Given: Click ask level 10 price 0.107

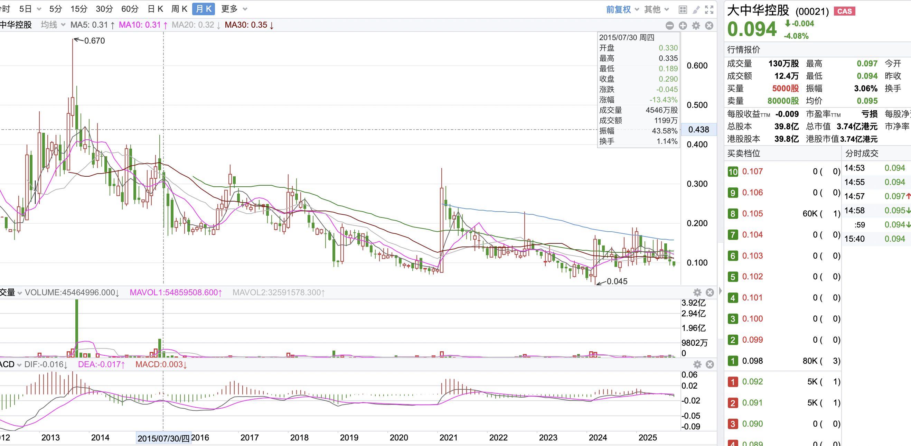Looking at the screenshot, I should pyautogui.click(x=752, y=171).
